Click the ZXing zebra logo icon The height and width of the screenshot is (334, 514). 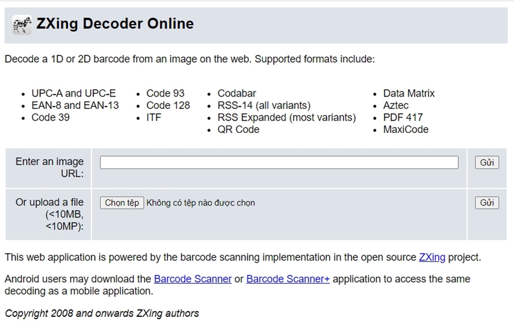[21, 25]
